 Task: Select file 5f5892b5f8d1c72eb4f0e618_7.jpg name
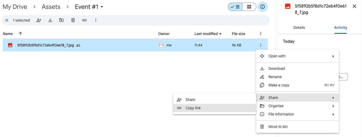(46, 45)
